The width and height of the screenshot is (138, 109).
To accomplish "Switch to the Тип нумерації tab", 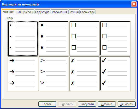I will [x=25, y=12].
